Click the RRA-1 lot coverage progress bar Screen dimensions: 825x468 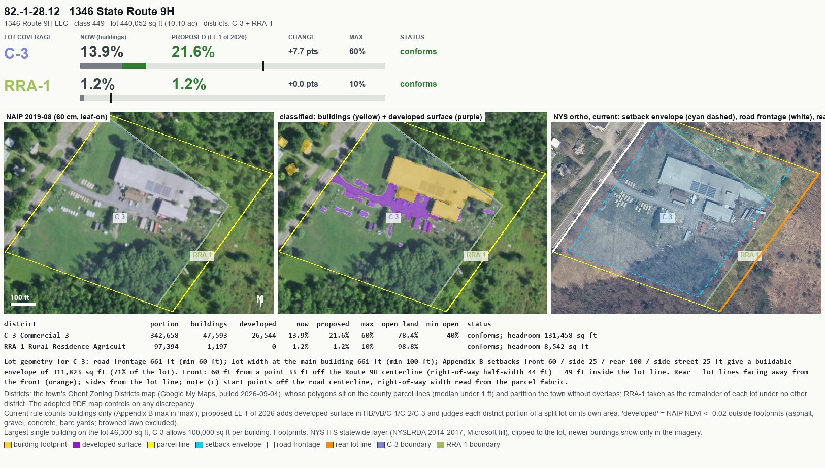tap(233, 98)
